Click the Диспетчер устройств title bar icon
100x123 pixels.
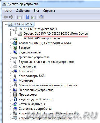[x=4, y=4]
